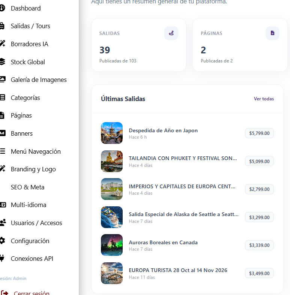This screenshot has width=290, height=295.
Task: Click the language icon beside Multi-idioma
Action: (x=3, y=204)
